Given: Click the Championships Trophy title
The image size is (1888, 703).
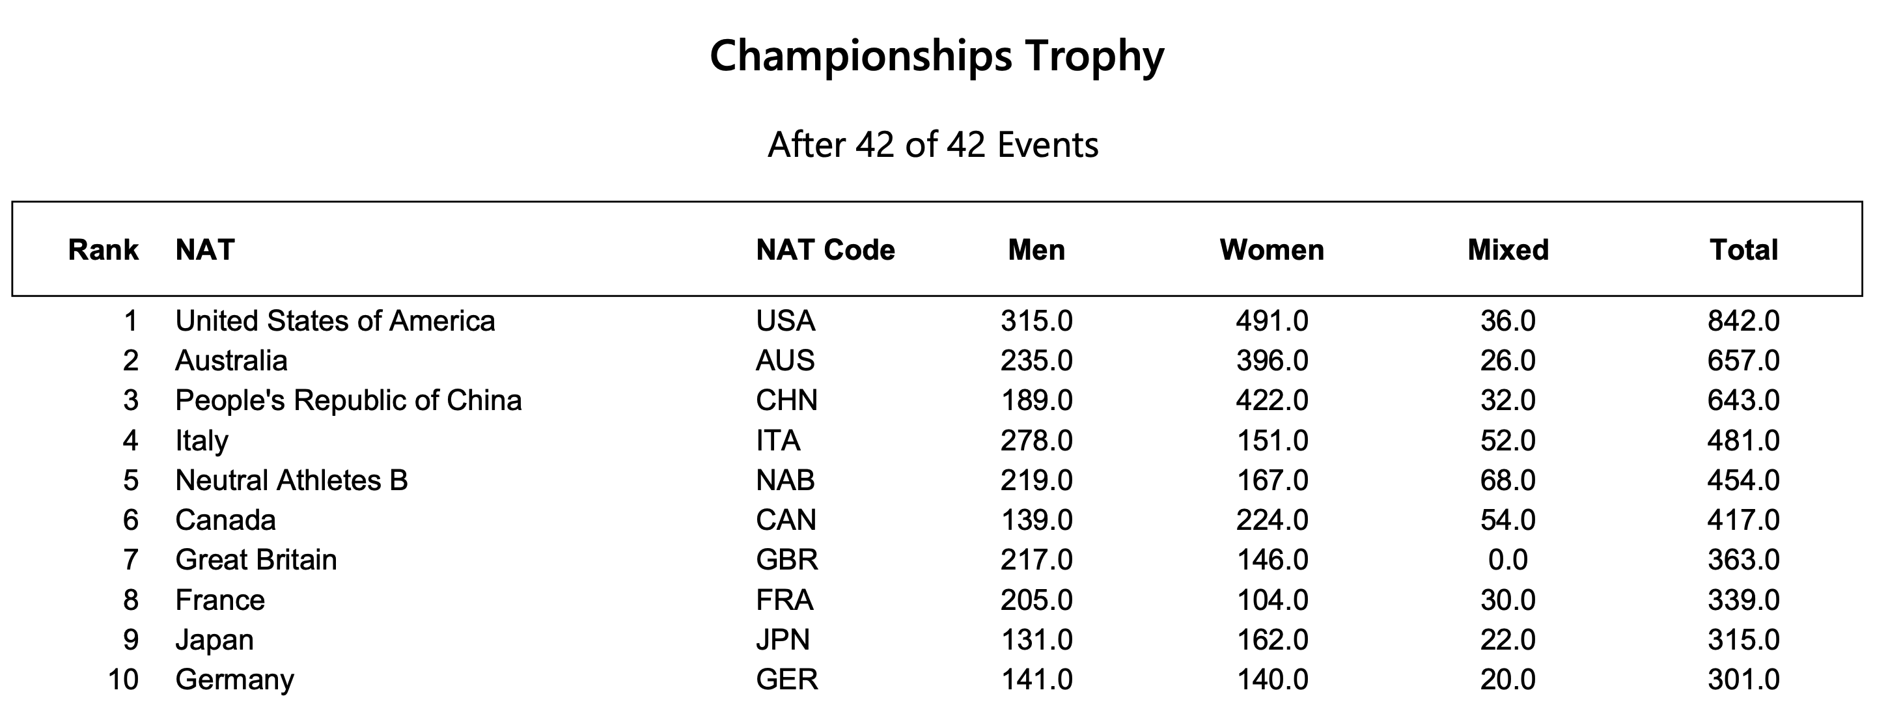Looking at the screenshot, I should pos(936,57).
